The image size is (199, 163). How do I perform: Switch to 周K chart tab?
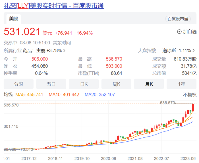click(116, 84)
